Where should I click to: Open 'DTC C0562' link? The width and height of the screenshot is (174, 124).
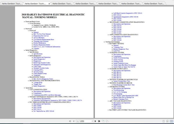[117, 106]
